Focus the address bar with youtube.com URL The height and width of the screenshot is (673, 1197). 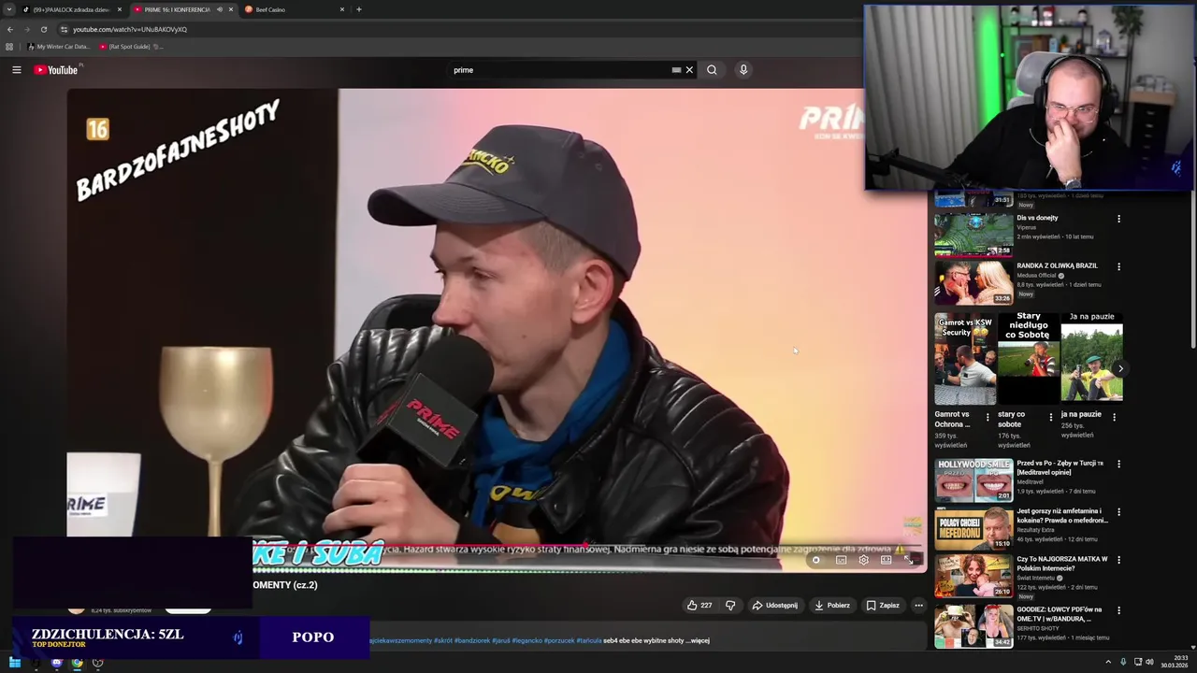(x=130, y=29)
